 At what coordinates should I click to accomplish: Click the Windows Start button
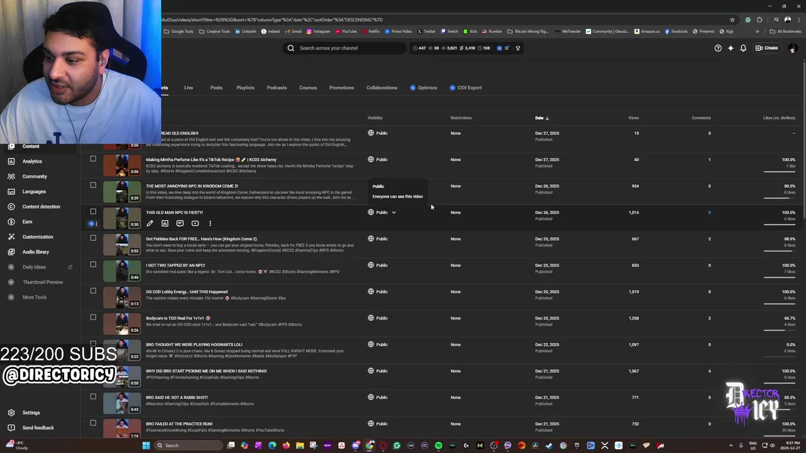point(146,445)
